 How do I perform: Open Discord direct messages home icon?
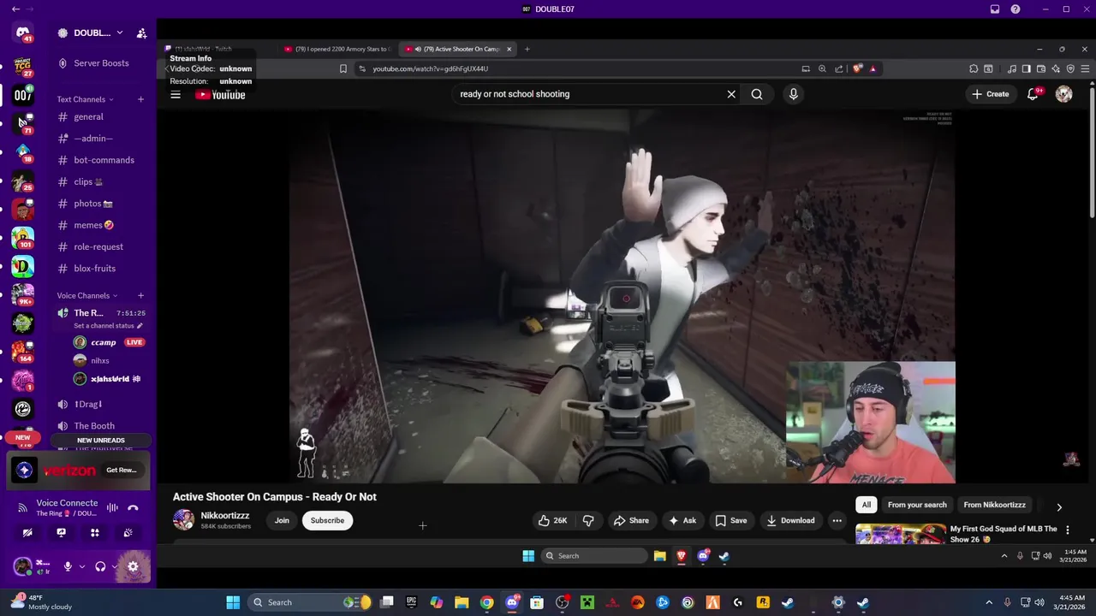pos(23,33)
